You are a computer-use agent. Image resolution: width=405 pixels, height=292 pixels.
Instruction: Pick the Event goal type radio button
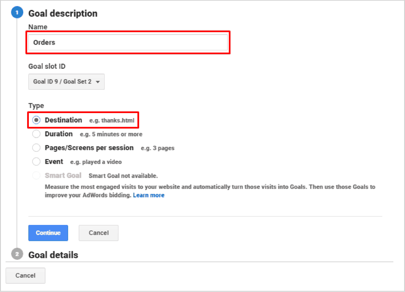[37, 162]
